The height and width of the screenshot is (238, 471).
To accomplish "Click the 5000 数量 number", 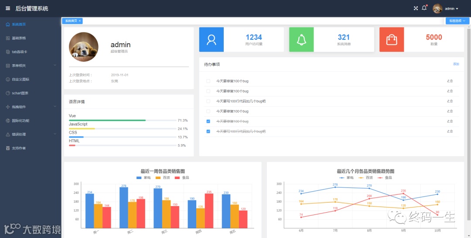I will (434, 37).
